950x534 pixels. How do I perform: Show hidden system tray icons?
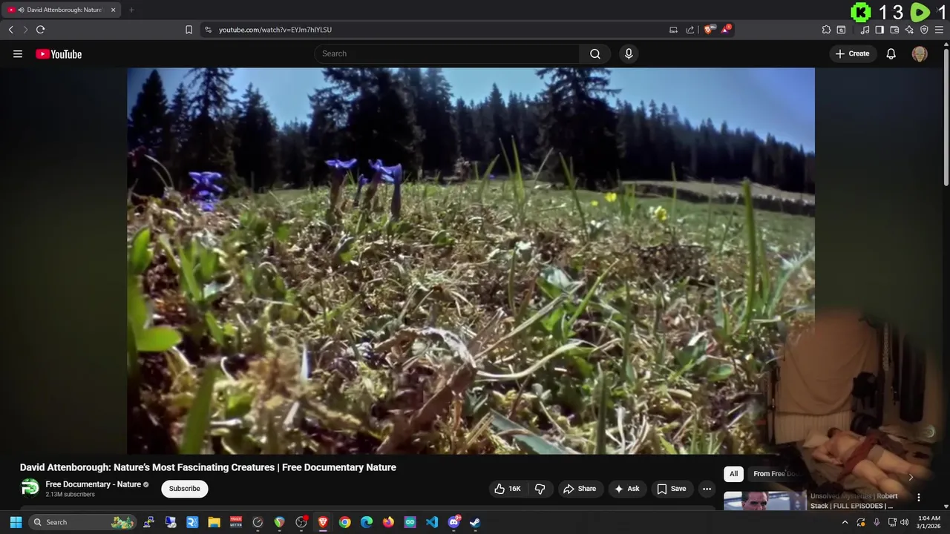(845, 522)
